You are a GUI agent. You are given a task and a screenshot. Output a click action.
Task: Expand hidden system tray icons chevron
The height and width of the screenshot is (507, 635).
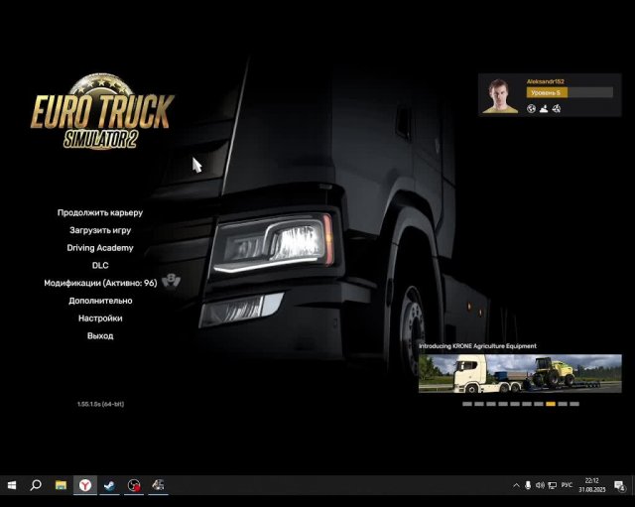click(x=516, y=485)
